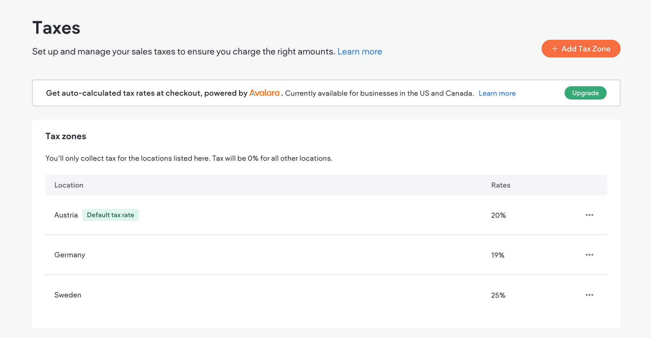Open the more options menu for Germany
This screenshot has width=651, height=338.
(589, 255)
